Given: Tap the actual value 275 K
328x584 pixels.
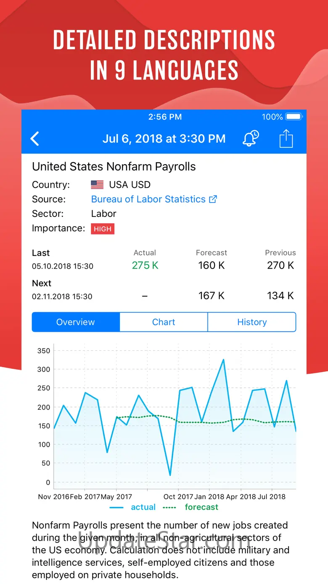Looking at the screenshot, I should [x=145, y=265].
